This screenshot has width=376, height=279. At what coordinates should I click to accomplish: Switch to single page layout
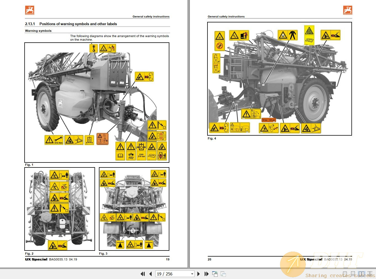345,274
